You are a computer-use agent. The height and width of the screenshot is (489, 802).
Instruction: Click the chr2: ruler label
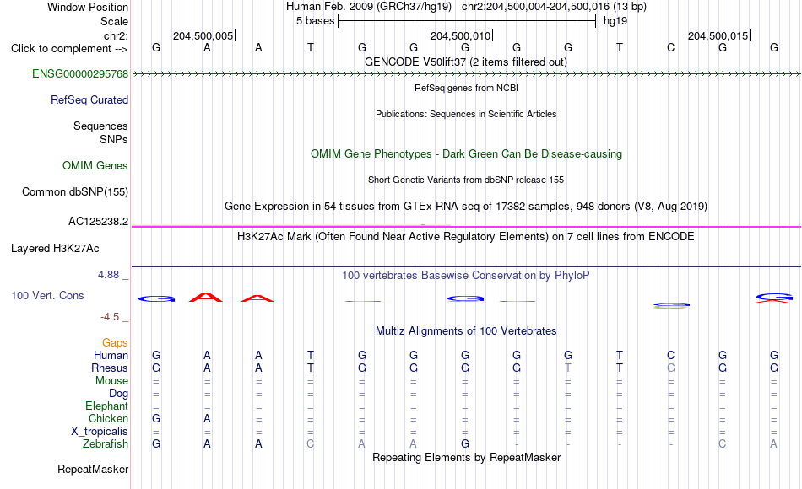click(x=116, y=35)
